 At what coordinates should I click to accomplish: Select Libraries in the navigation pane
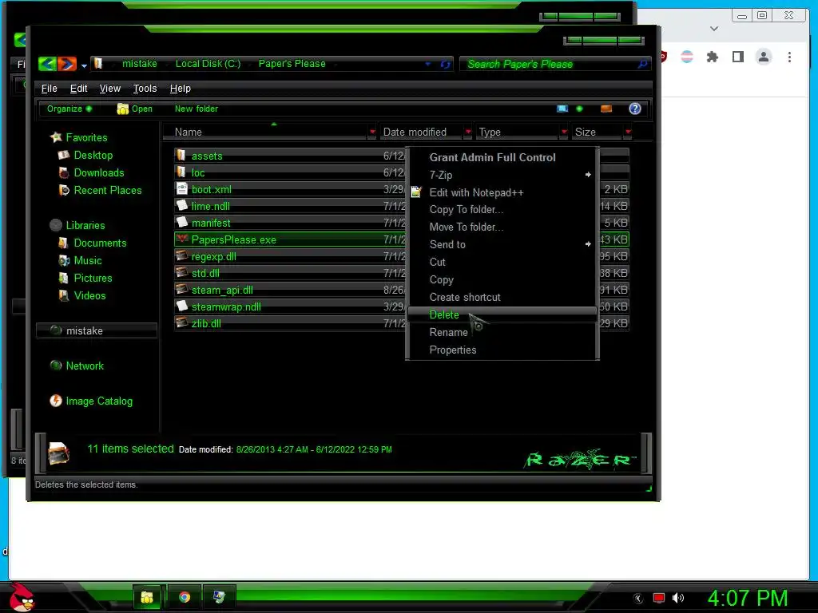[77, 226]
